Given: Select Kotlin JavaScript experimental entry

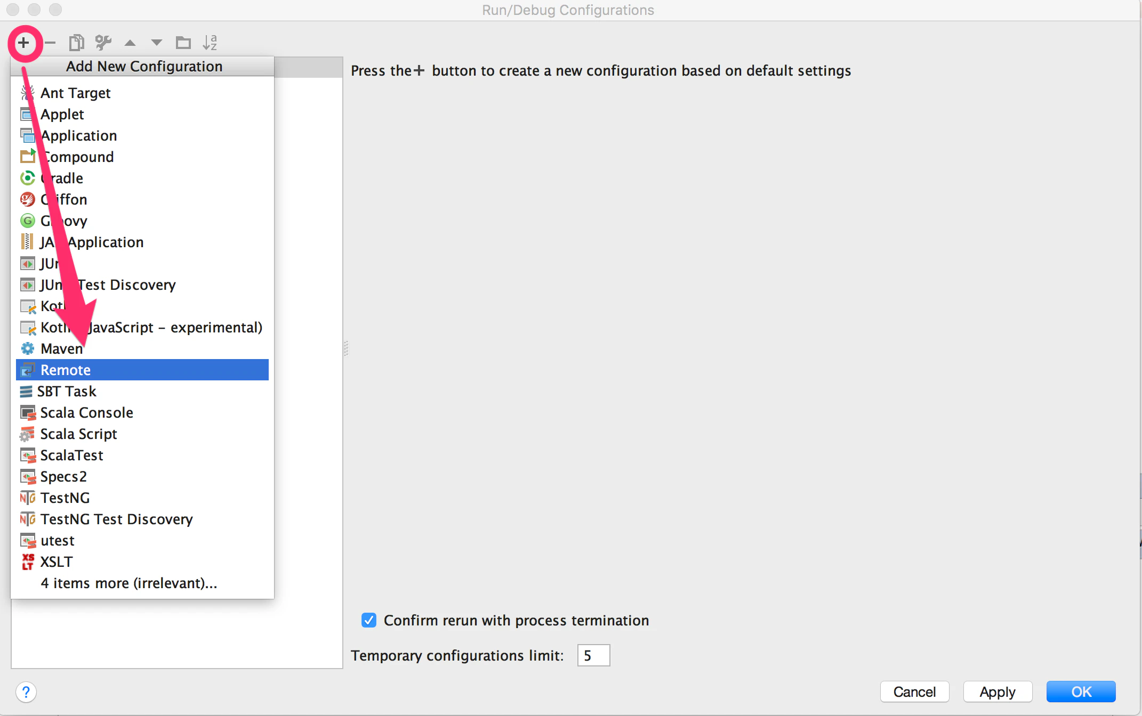Looking at the screenshot, I should pyautogui.click(x=142, y=327).
